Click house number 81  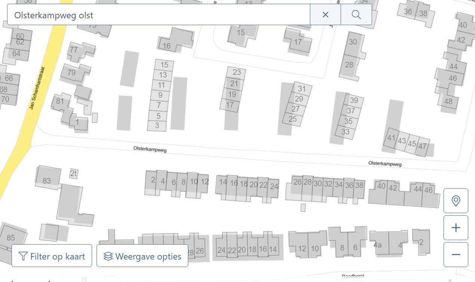(60, 101)
